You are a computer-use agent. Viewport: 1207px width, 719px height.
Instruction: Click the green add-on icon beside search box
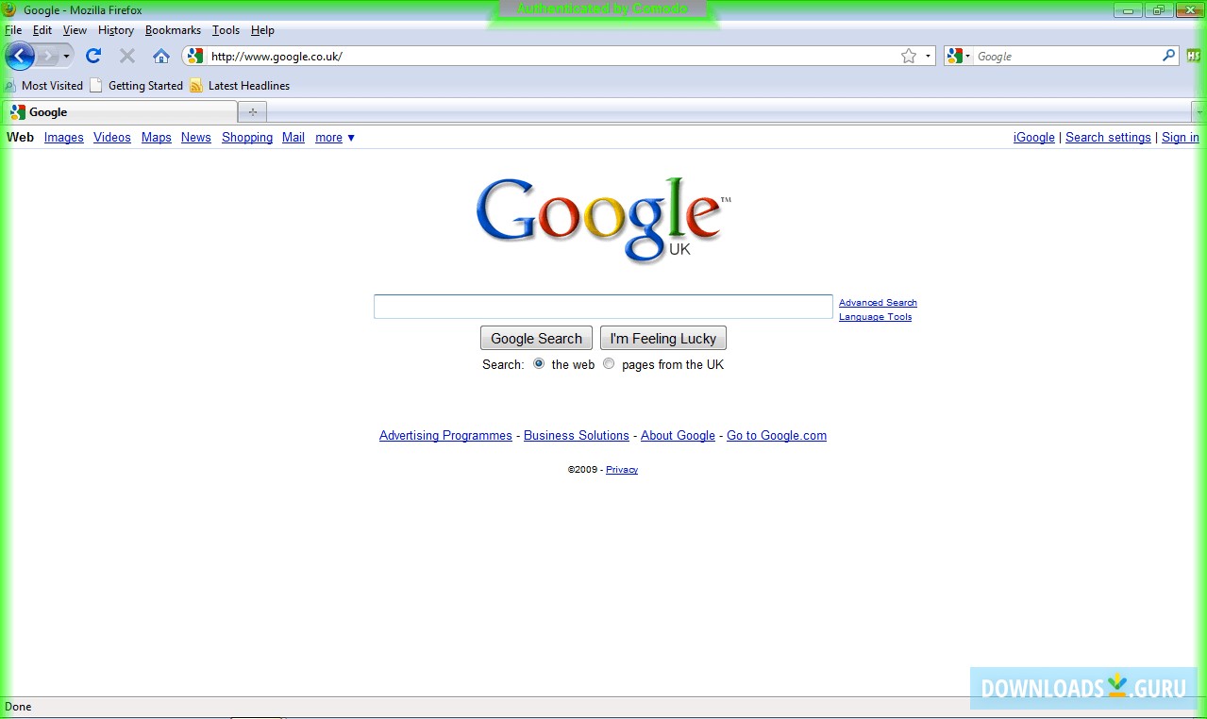[1194, 56]
